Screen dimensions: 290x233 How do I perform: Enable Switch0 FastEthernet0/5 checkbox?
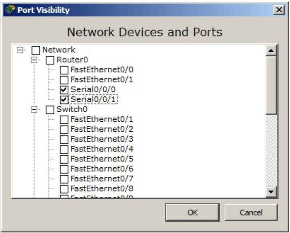(64, 159)
